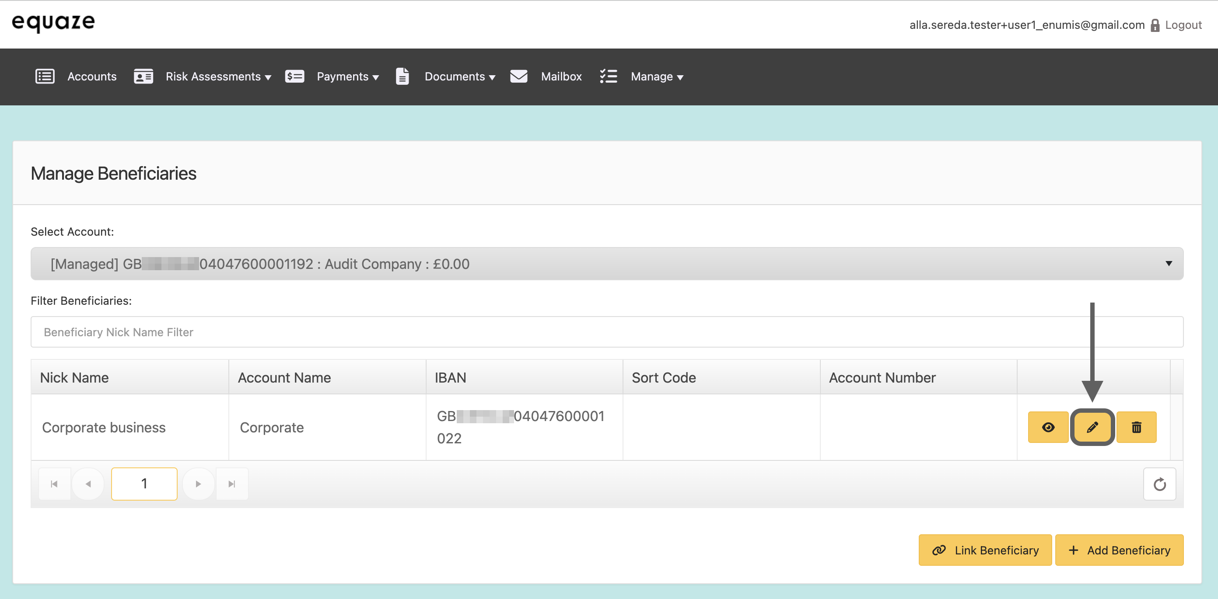Jump to last page arrow

coord(232,484)
